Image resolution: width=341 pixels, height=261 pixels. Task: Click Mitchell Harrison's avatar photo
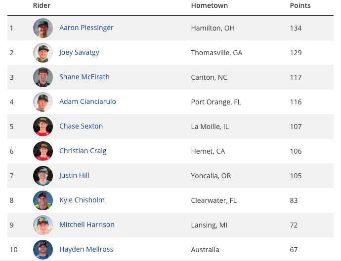pyautogui.click(x=43, y=225)
